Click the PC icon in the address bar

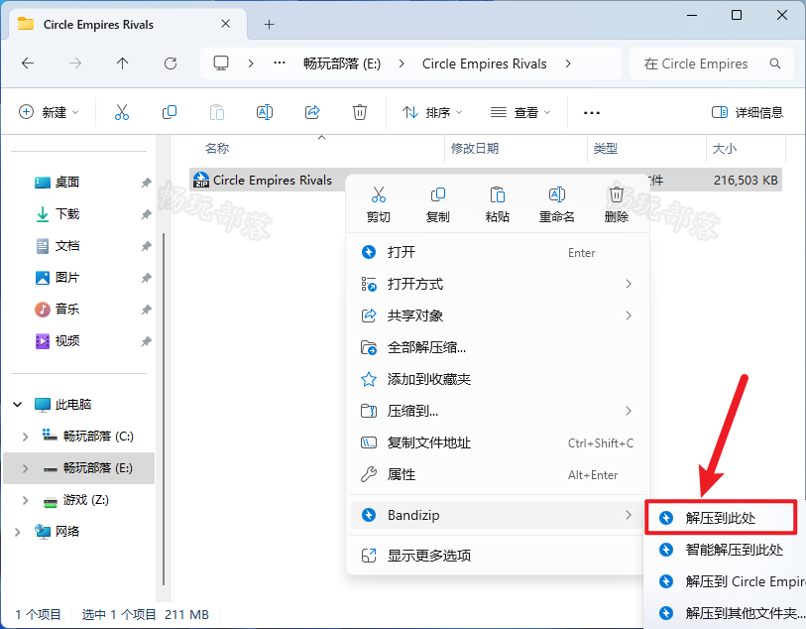(221, 63)
